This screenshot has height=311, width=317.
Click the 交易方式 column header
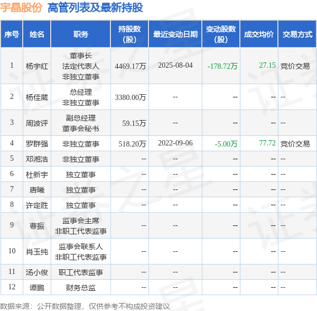[297, 34]
